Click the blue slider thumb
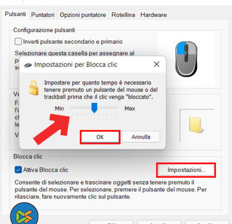Viewport: 232px width, 224px height. (94, 108)
